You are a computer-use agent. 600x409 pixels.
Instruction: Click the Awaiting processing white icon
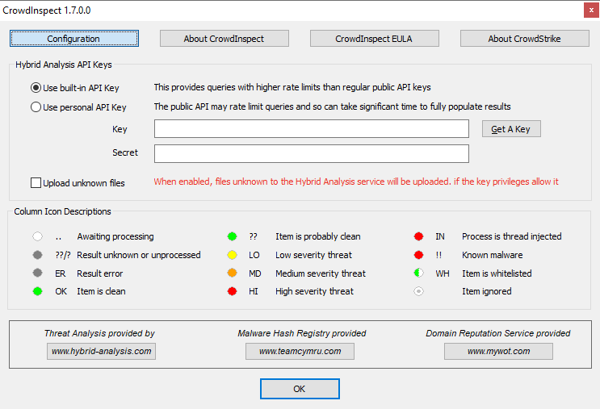click(37, 236)
